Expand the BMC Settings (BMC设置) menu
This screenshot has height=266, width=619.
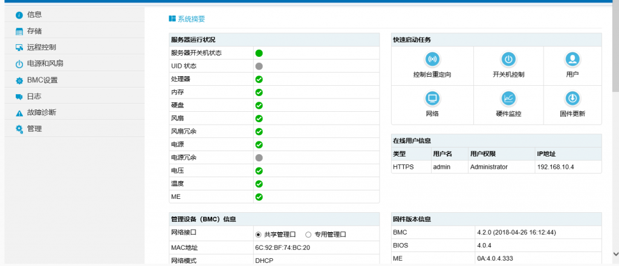(x=42, y=80)
